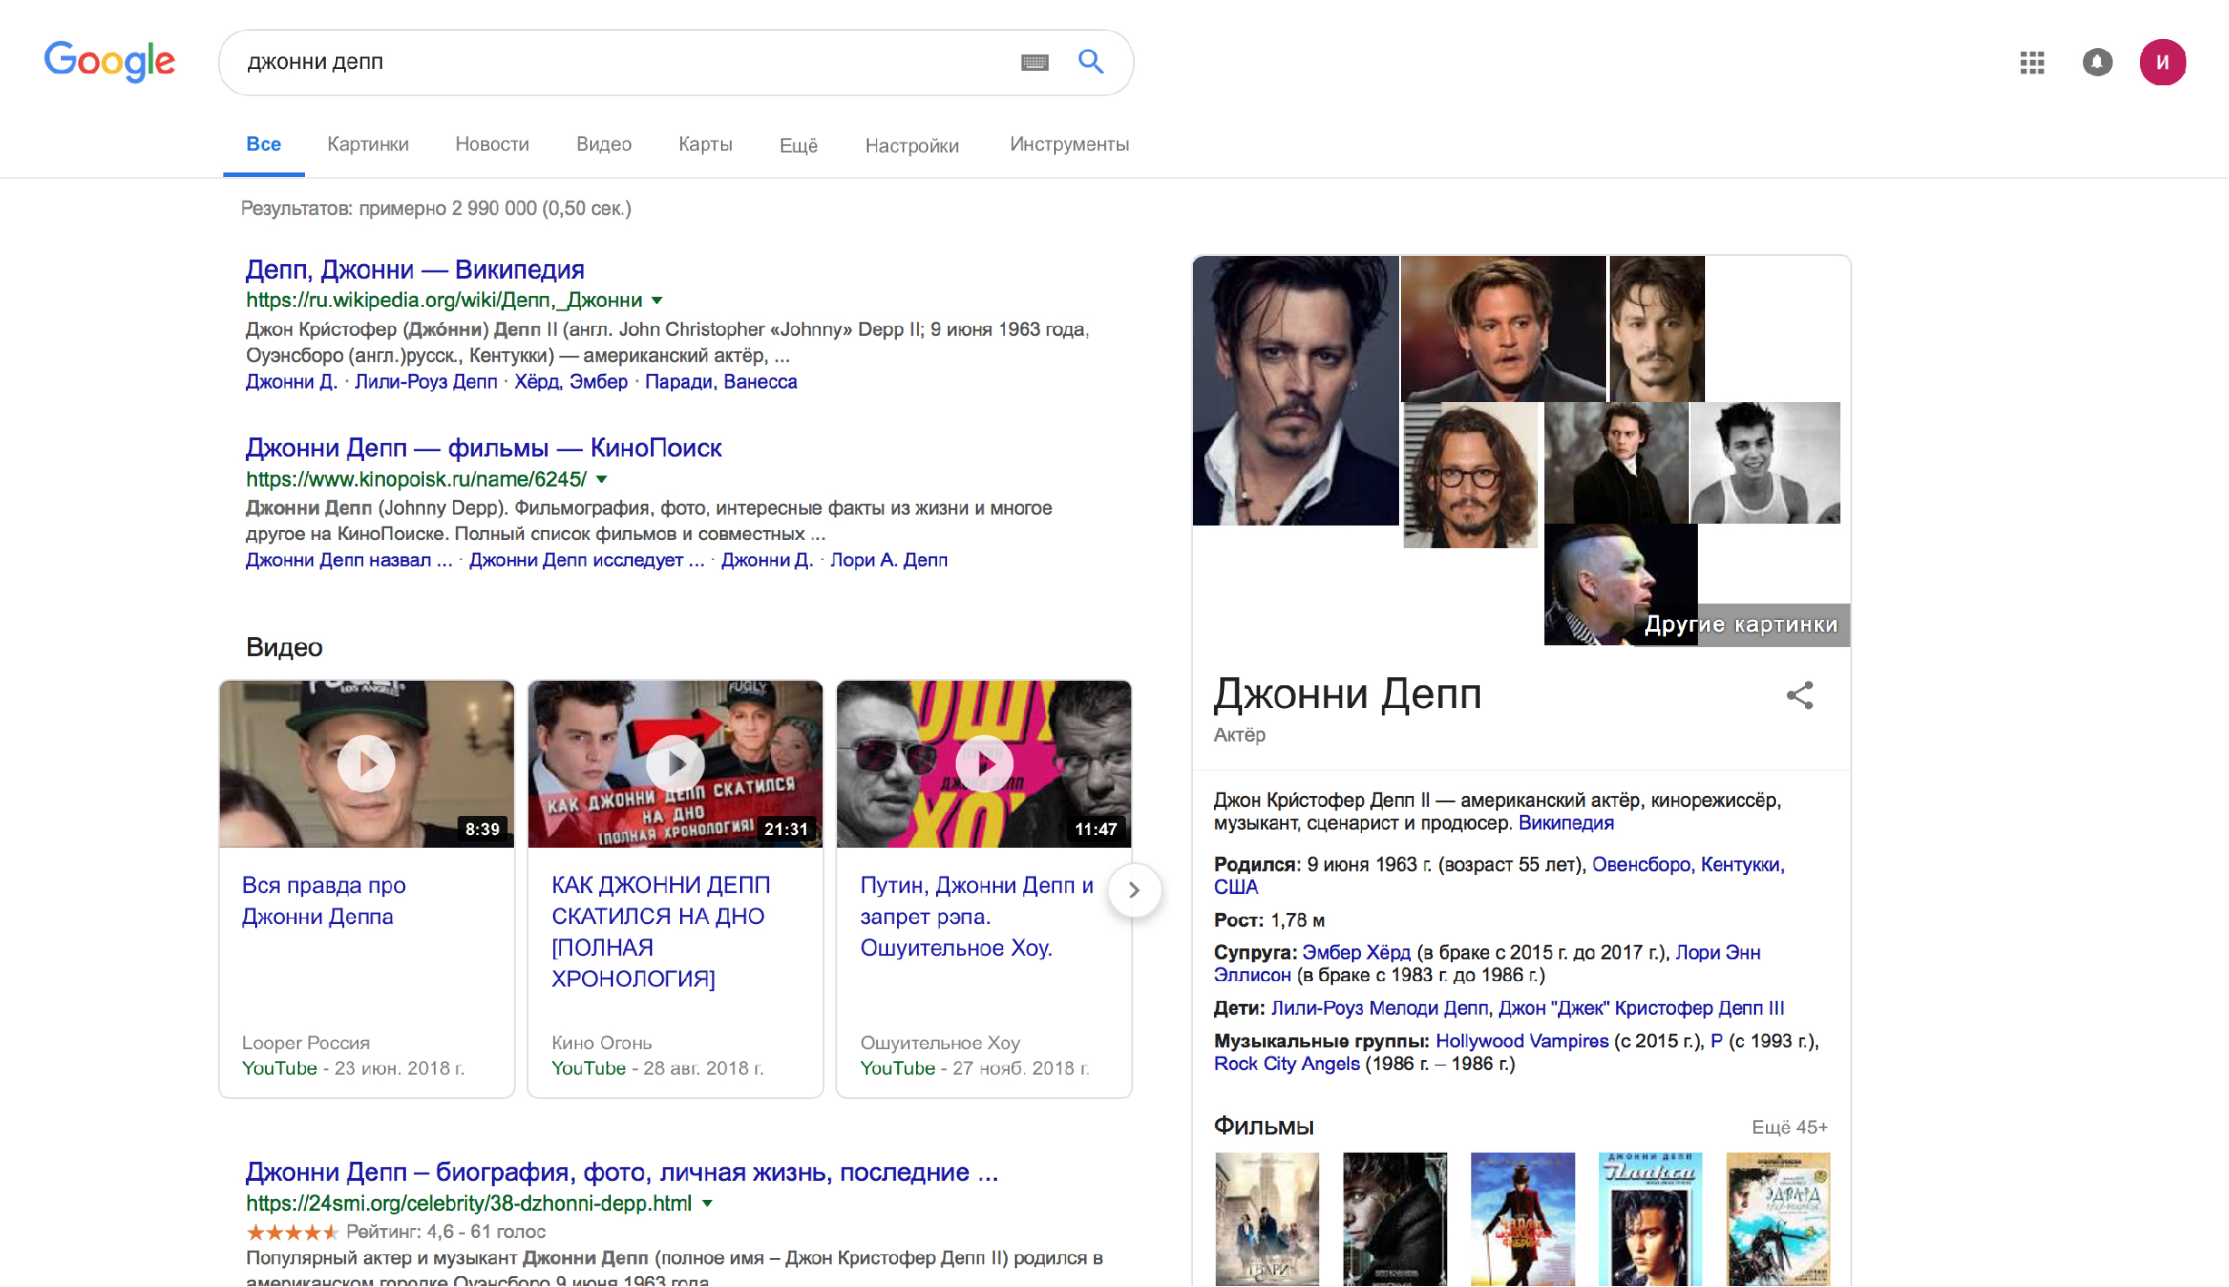Screen dimensions: 2229x1287
Task: Play the 11:47 Ошуительное Хоу video
Action: [x=983, y=763]
